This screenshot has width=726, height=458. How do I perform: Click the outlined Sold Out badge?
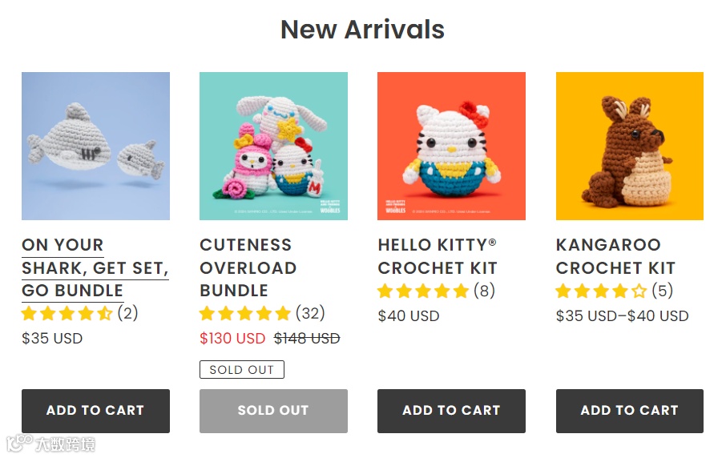click(241, 370)
